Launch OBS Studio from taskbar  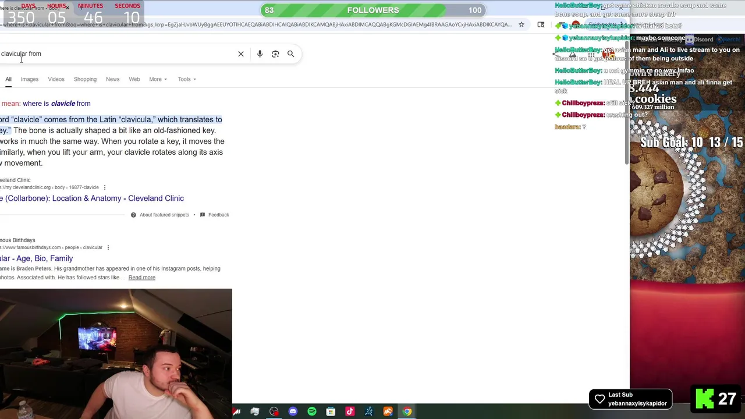(x=274, y=411)
